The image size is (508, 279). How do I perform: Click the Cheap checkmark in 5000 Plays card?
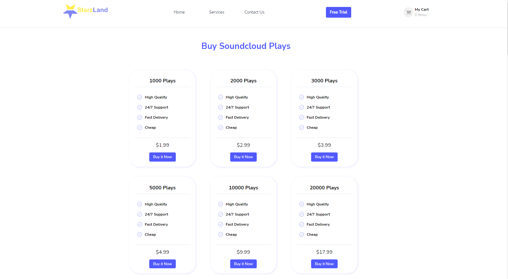tap(140, 234)
